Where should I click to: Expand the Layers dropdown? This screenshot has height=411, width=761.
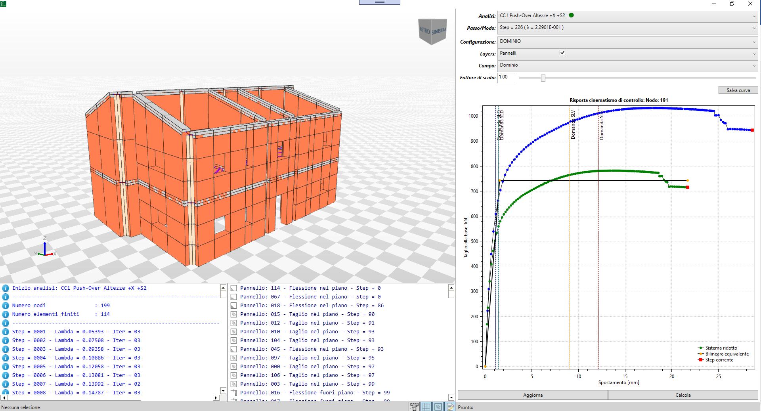[x=628, y=54]
